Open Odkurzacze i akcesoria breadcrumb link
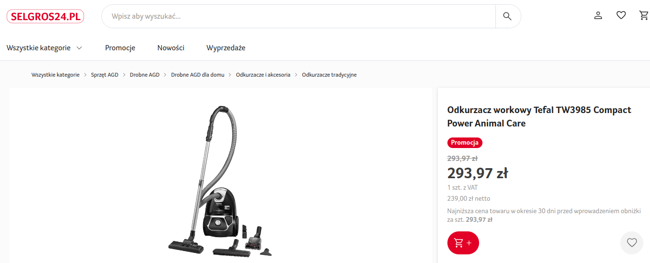 click(x=263, y=75)
